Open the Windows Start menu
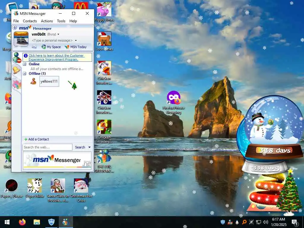 pyautogui.click(x=7, y=222)
